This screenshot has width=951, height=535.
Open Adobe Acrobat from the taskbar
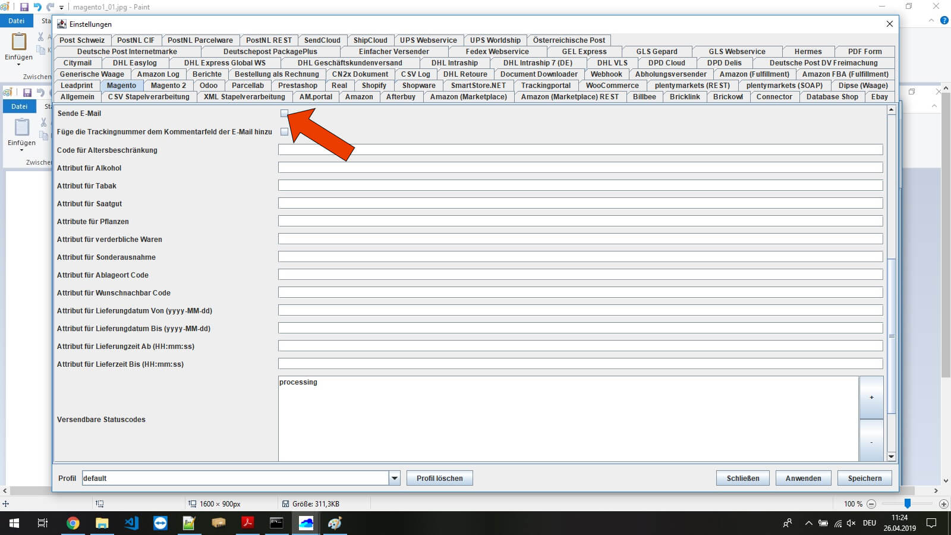coord(248,523)
